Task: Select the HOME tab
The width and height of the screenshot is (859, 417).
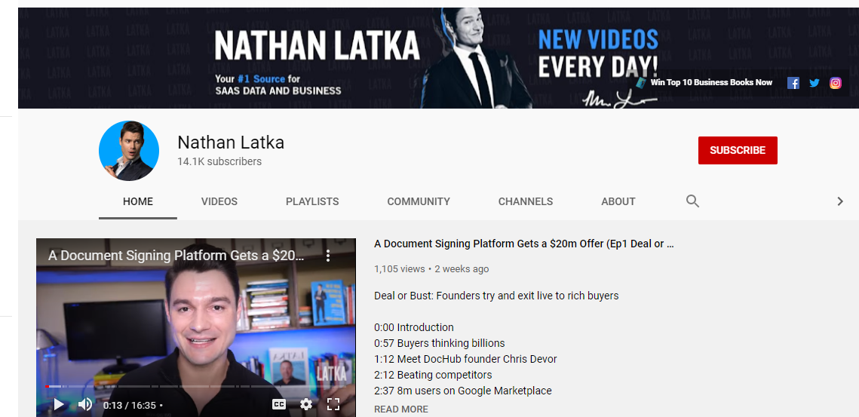Action: click(x=137, y=201)
